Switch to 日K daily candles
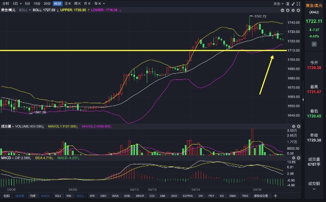 [68, 4]
